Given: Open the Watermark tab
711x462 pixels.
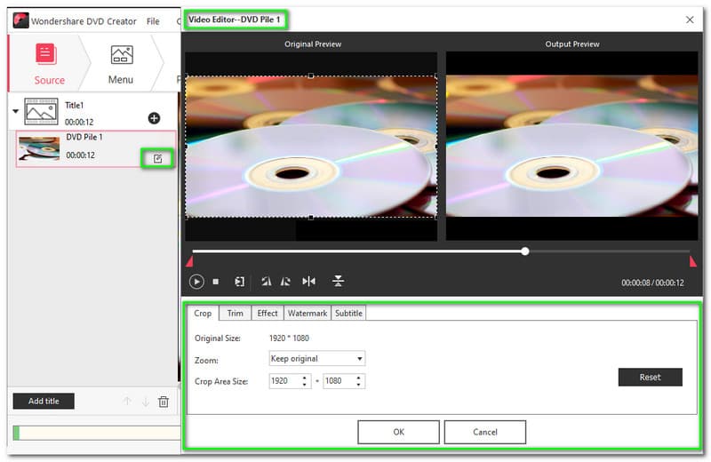Looking at the screenshot, I should [308, 313].
